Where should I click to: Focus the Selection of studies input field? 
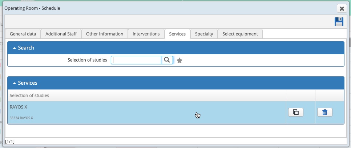click(x=136, y=60)
